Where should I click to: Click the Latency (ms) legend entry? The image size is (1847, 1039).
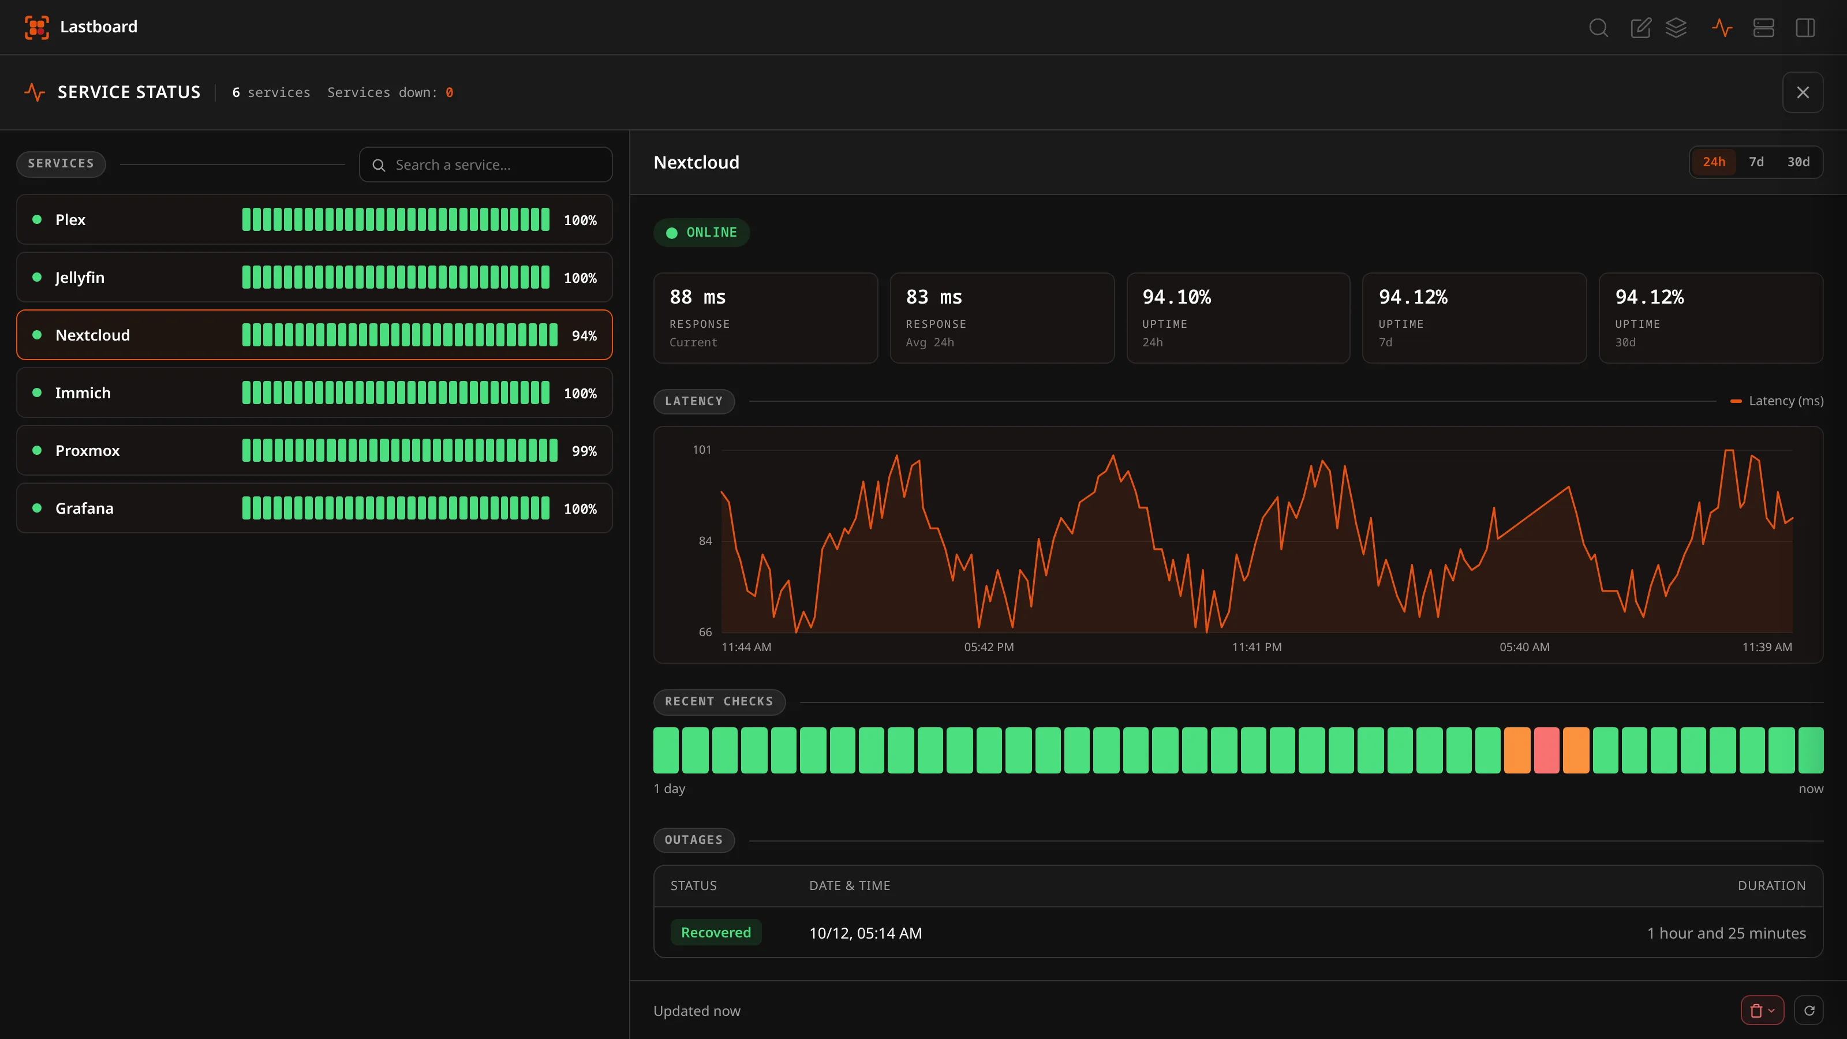(x=1777, y=401)
